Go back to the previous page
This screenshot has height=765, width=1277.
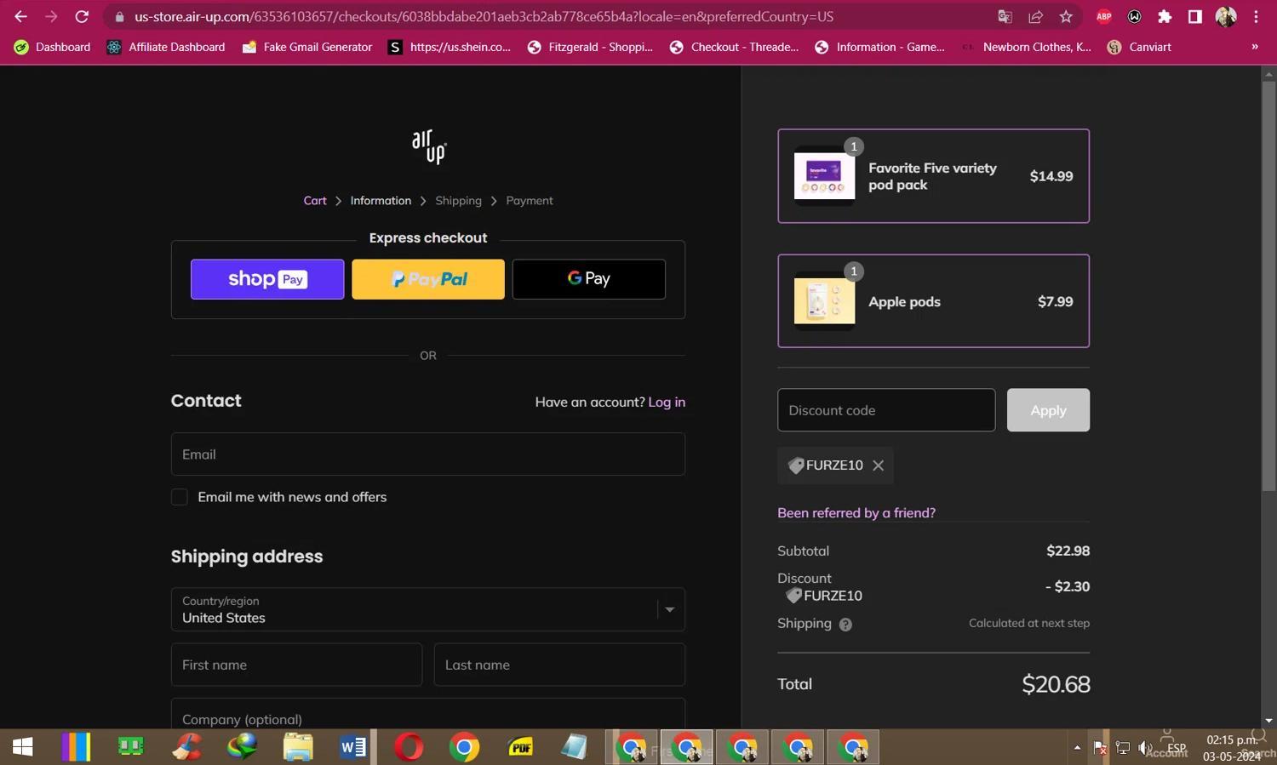click(20, 16)
